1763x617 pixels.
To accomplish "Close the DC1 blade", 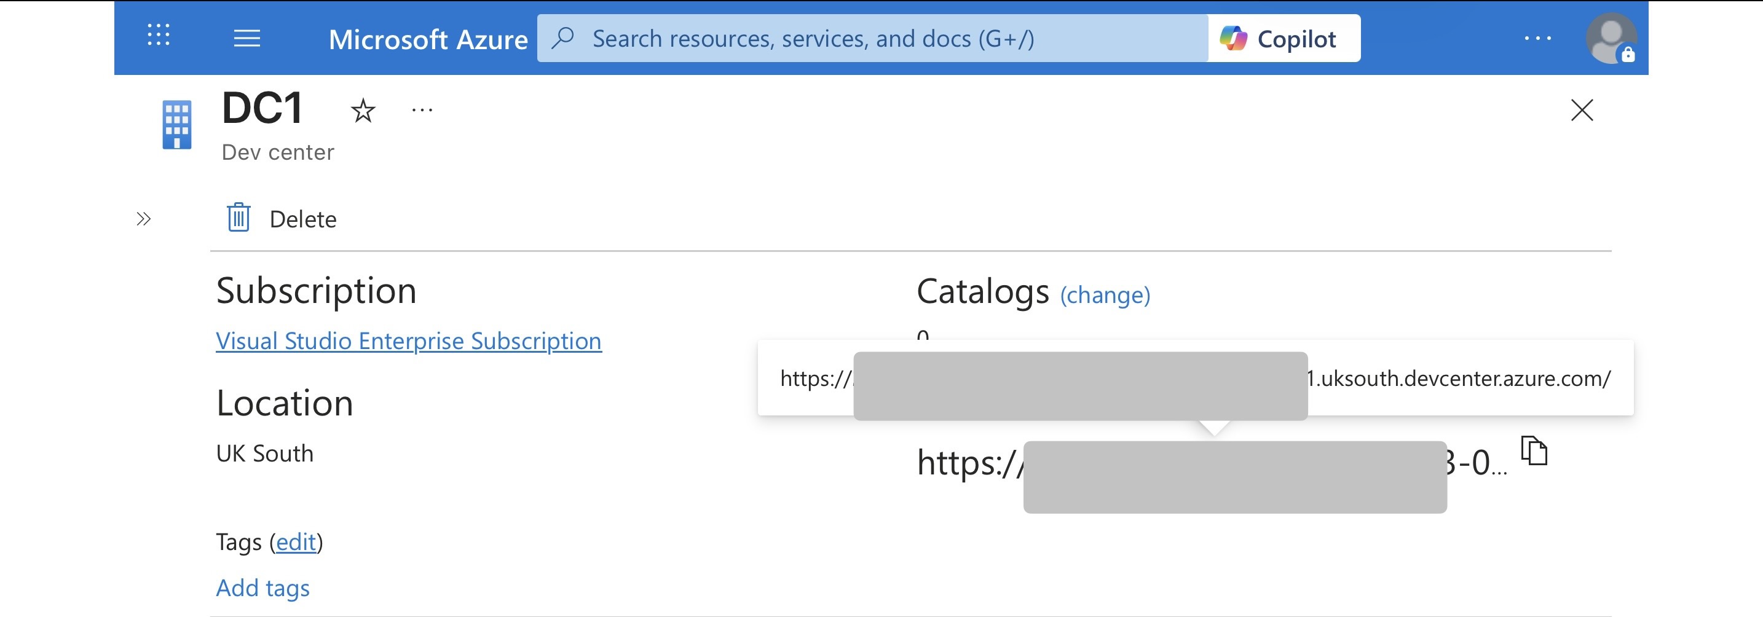I will [x=1581, y=110].
